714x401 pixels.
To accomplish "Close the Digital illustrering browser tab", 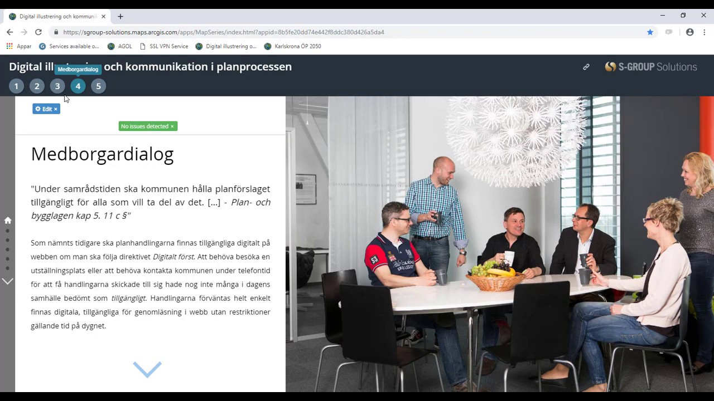I will [x=103, y=17].
